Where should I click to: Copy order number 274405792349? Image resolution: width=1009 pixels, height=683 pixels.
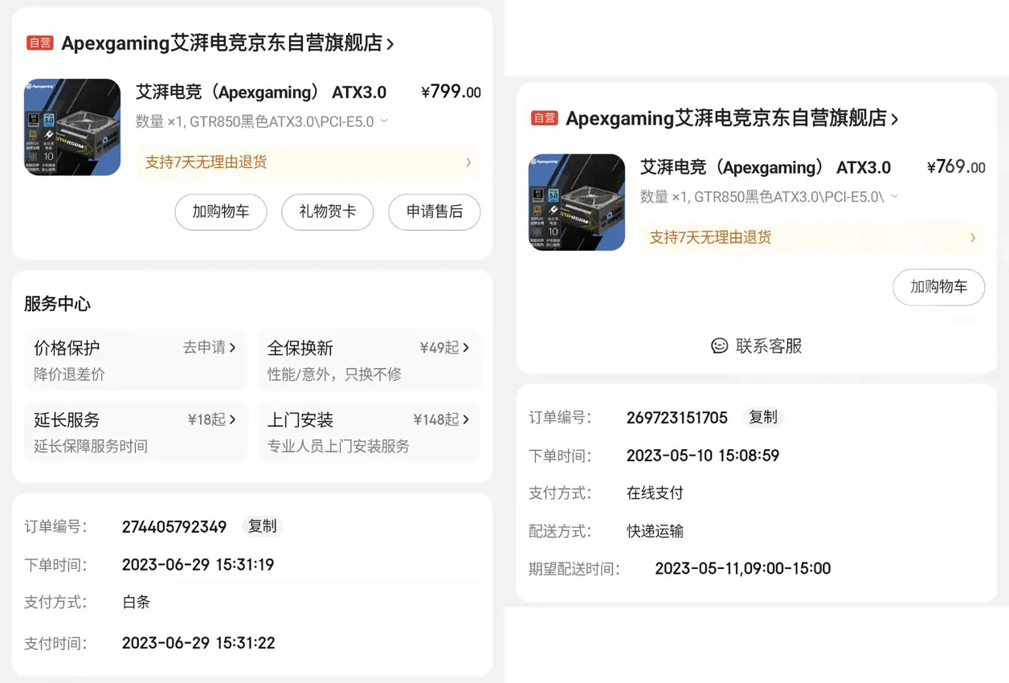(x=262, y=526)
